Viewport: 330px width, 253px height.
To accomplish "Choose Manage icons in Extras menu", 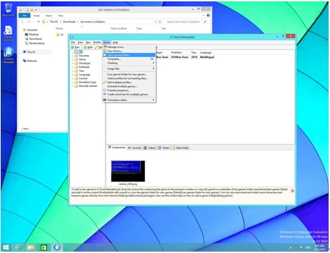I will [x=129, y=47].
